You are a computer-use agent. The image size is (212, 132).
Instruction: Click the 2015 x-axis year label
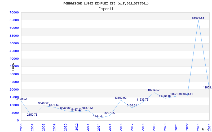110,127
